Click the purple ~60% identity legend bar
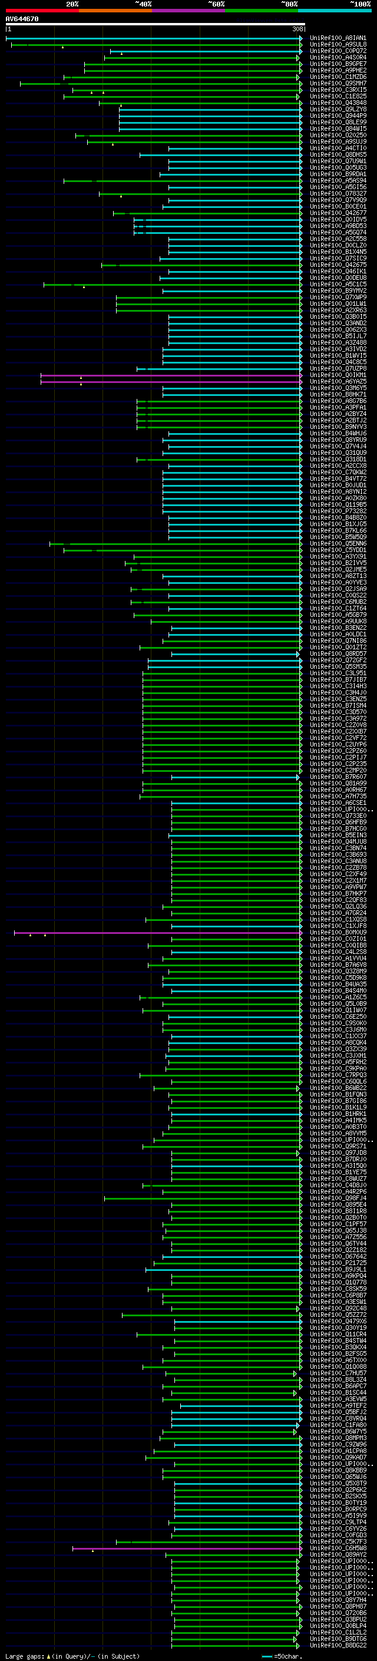Screen dimensions: 377x1661 tap(189, 11)
